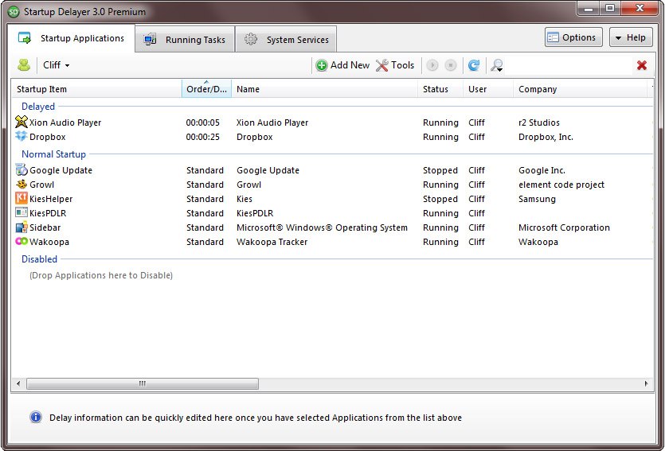Click the Add New button label
Screen dimensions: 665x451
tap(350, 65)
